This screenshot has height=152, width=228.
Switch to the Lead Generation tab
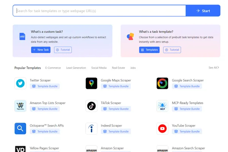click(x=76, y=68)
